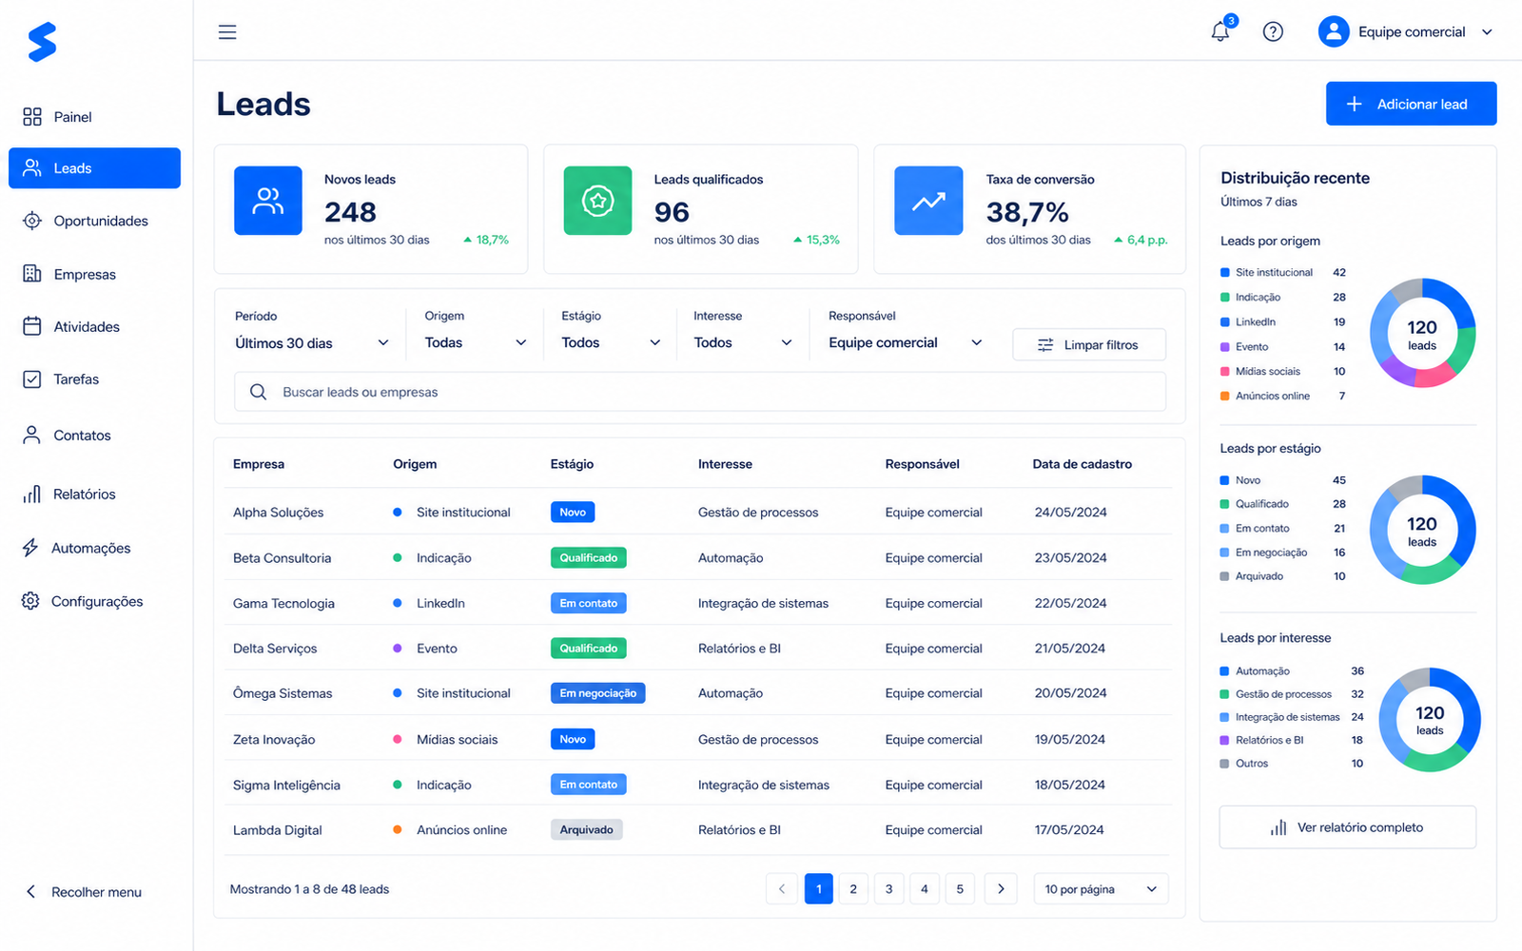Open Empresas in the sidebar
This screenshot has width=1522, height=951.
click(x=94, y=274)
